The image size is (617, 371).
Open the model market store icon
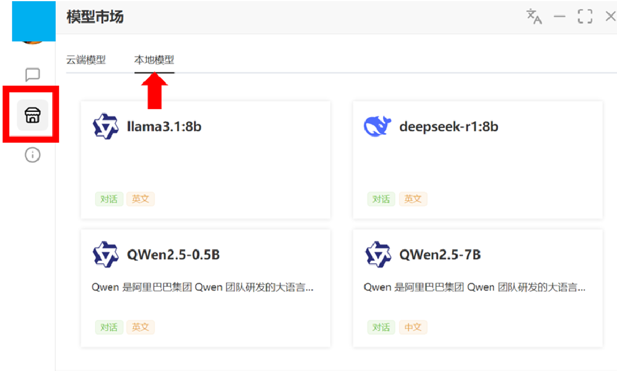pyautogui.click(x=33, y=115)
